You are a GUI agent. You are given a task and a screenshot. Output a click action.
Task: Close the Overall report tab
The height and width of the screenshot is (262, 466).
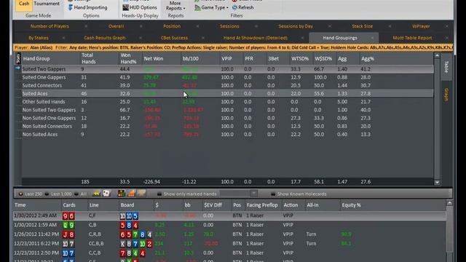(x=141, y=26)
